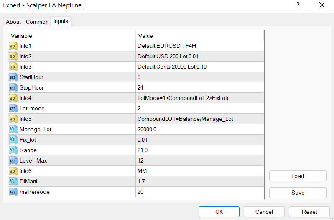Click the string icon beside Info1
Viewport: 334px width, 220px height.
tap(13, 46)
